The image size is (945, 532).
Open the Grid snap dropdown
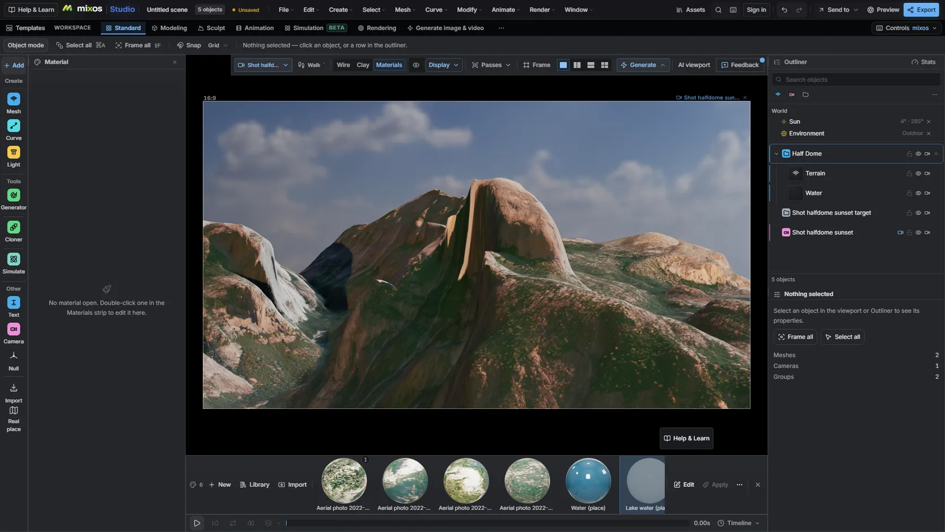click(218, 45)
